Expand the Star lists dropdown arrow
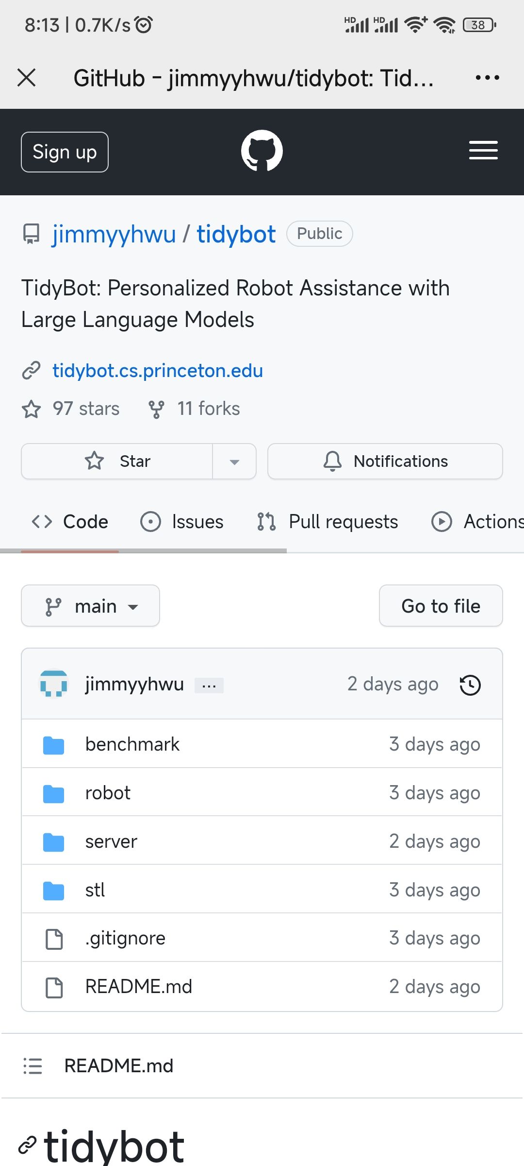524x1166 pixels. coord(234,462)
